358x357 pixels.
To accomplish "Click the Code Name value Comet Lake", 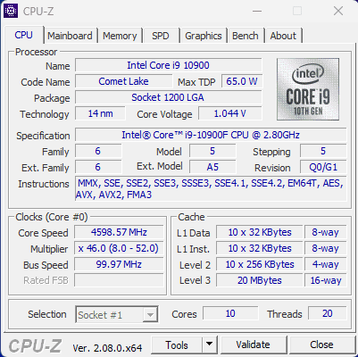I will tap(123, 81).
